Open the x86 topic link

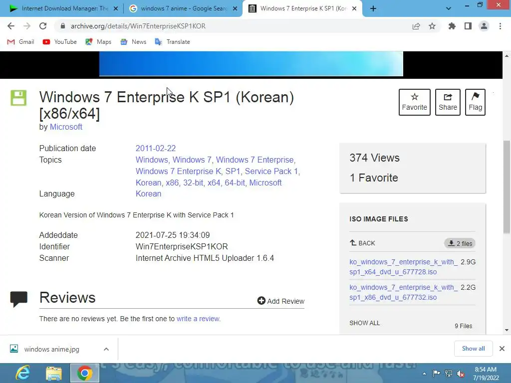point(172,183)
